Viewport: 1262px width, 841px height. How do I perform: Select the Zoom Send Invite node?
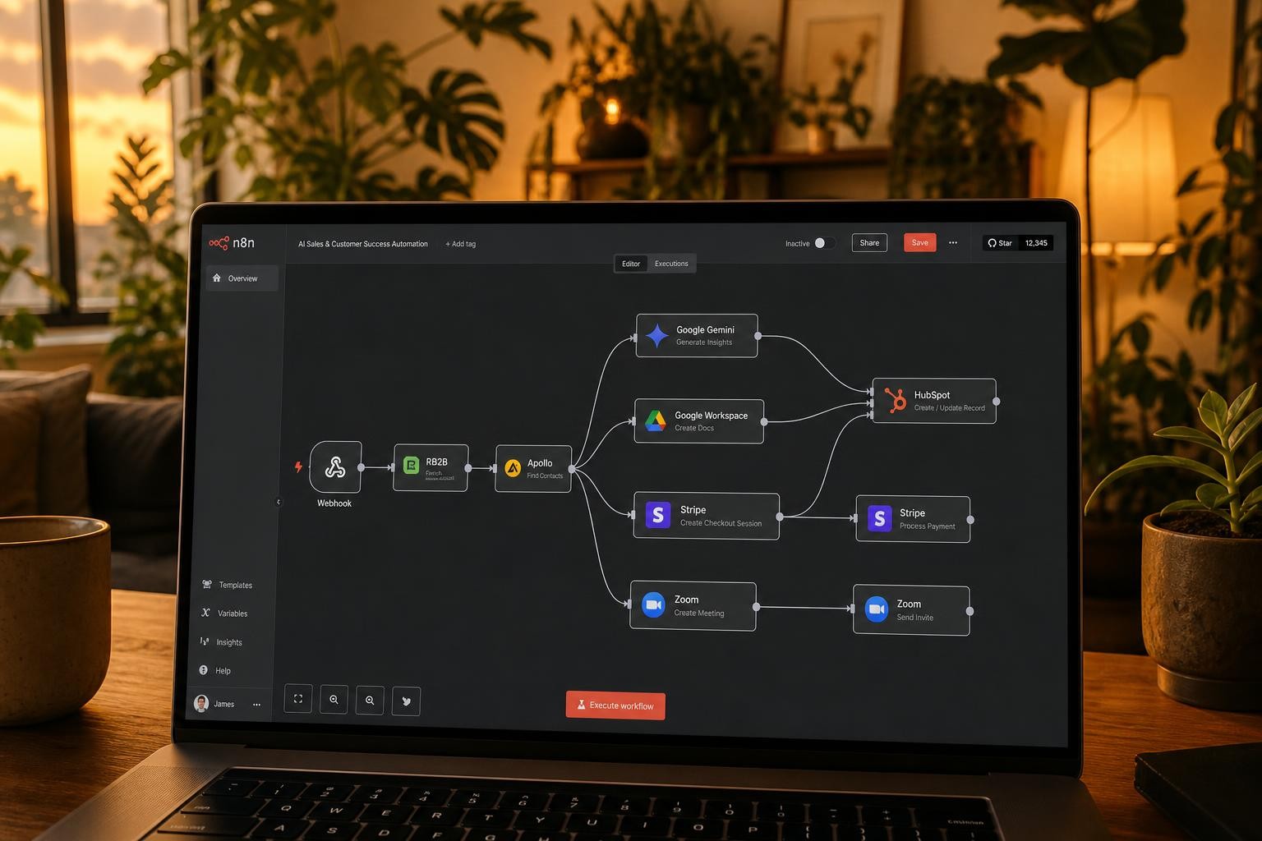click(911, 610)
